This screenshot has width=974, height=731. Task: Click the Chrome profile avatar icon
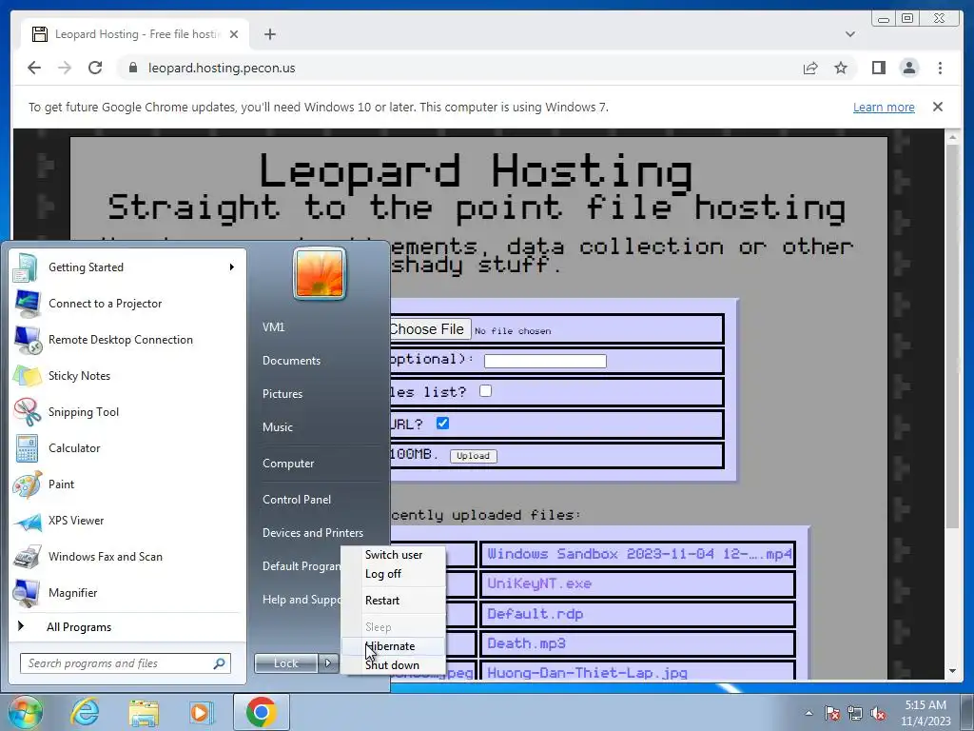point(908,68)
